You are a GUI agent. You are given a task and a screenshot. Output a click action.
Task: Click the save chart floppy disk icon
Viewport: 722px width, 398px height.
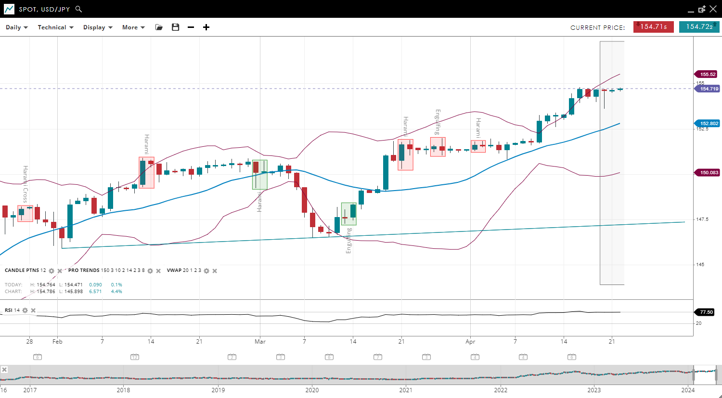[x=175, y=27]
